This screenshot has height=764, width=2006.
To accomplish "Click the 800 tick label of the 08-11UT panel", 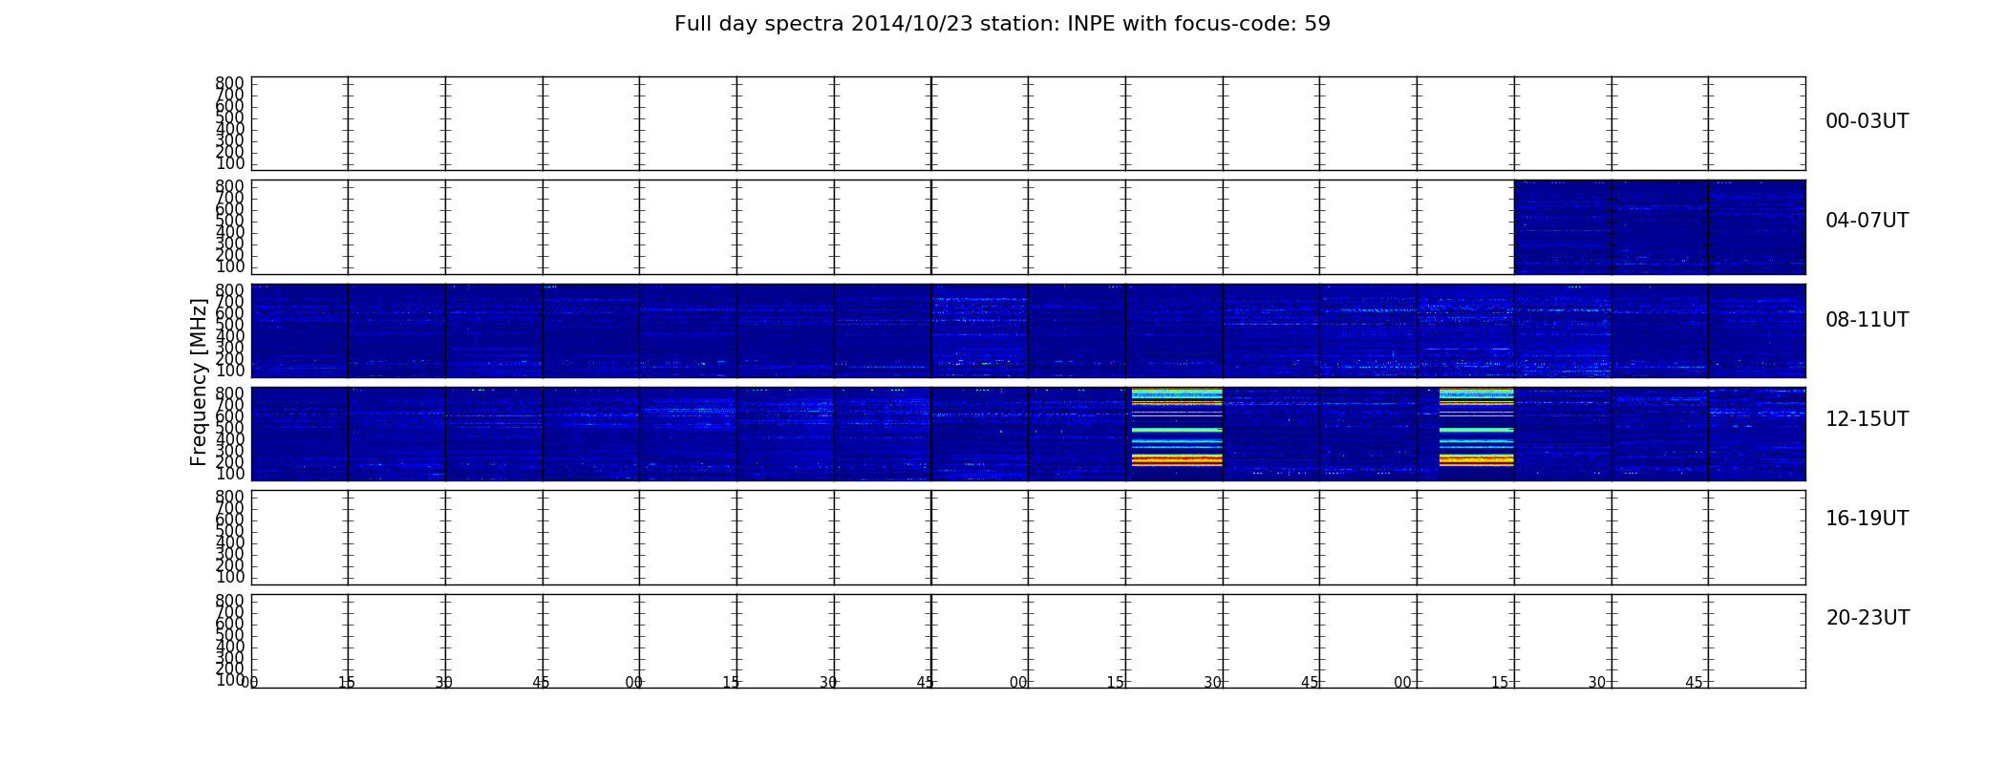I will pos(229,290).
